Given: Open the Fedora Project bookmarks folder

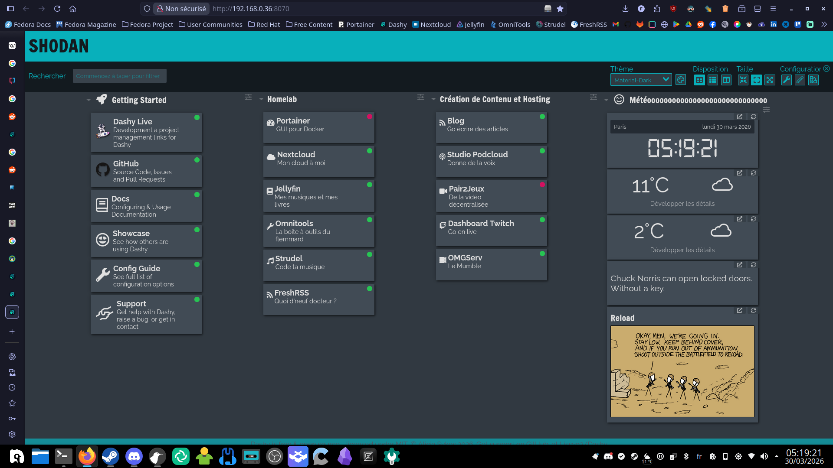Looking at the screenshot, I should point(147,25).
